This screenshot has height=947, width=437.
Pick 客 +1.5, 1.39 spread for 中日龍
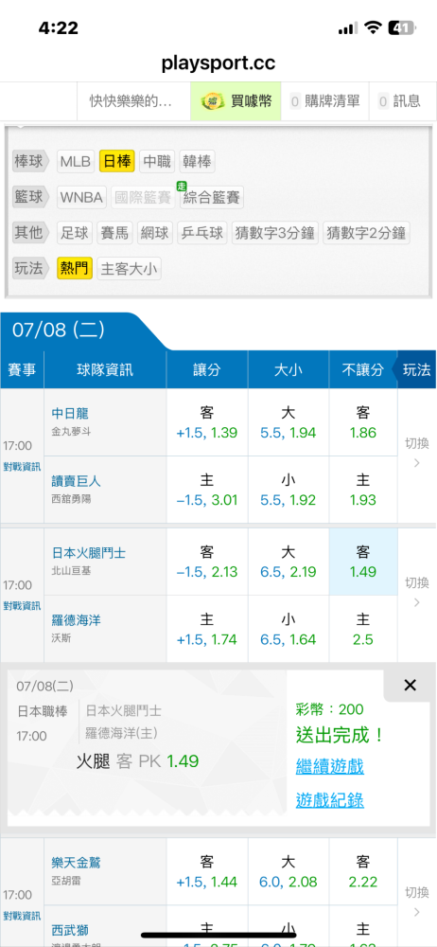pos(206,422)
